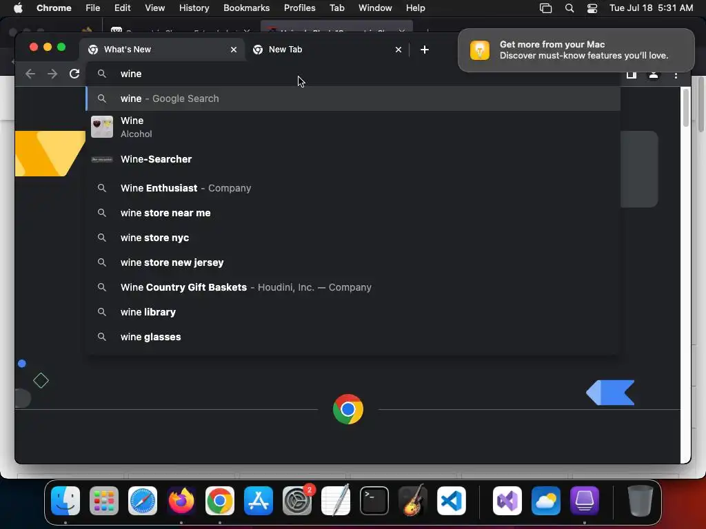Open the View menu
This screenshot has width=706, height=529.
[x=155, y=8]
